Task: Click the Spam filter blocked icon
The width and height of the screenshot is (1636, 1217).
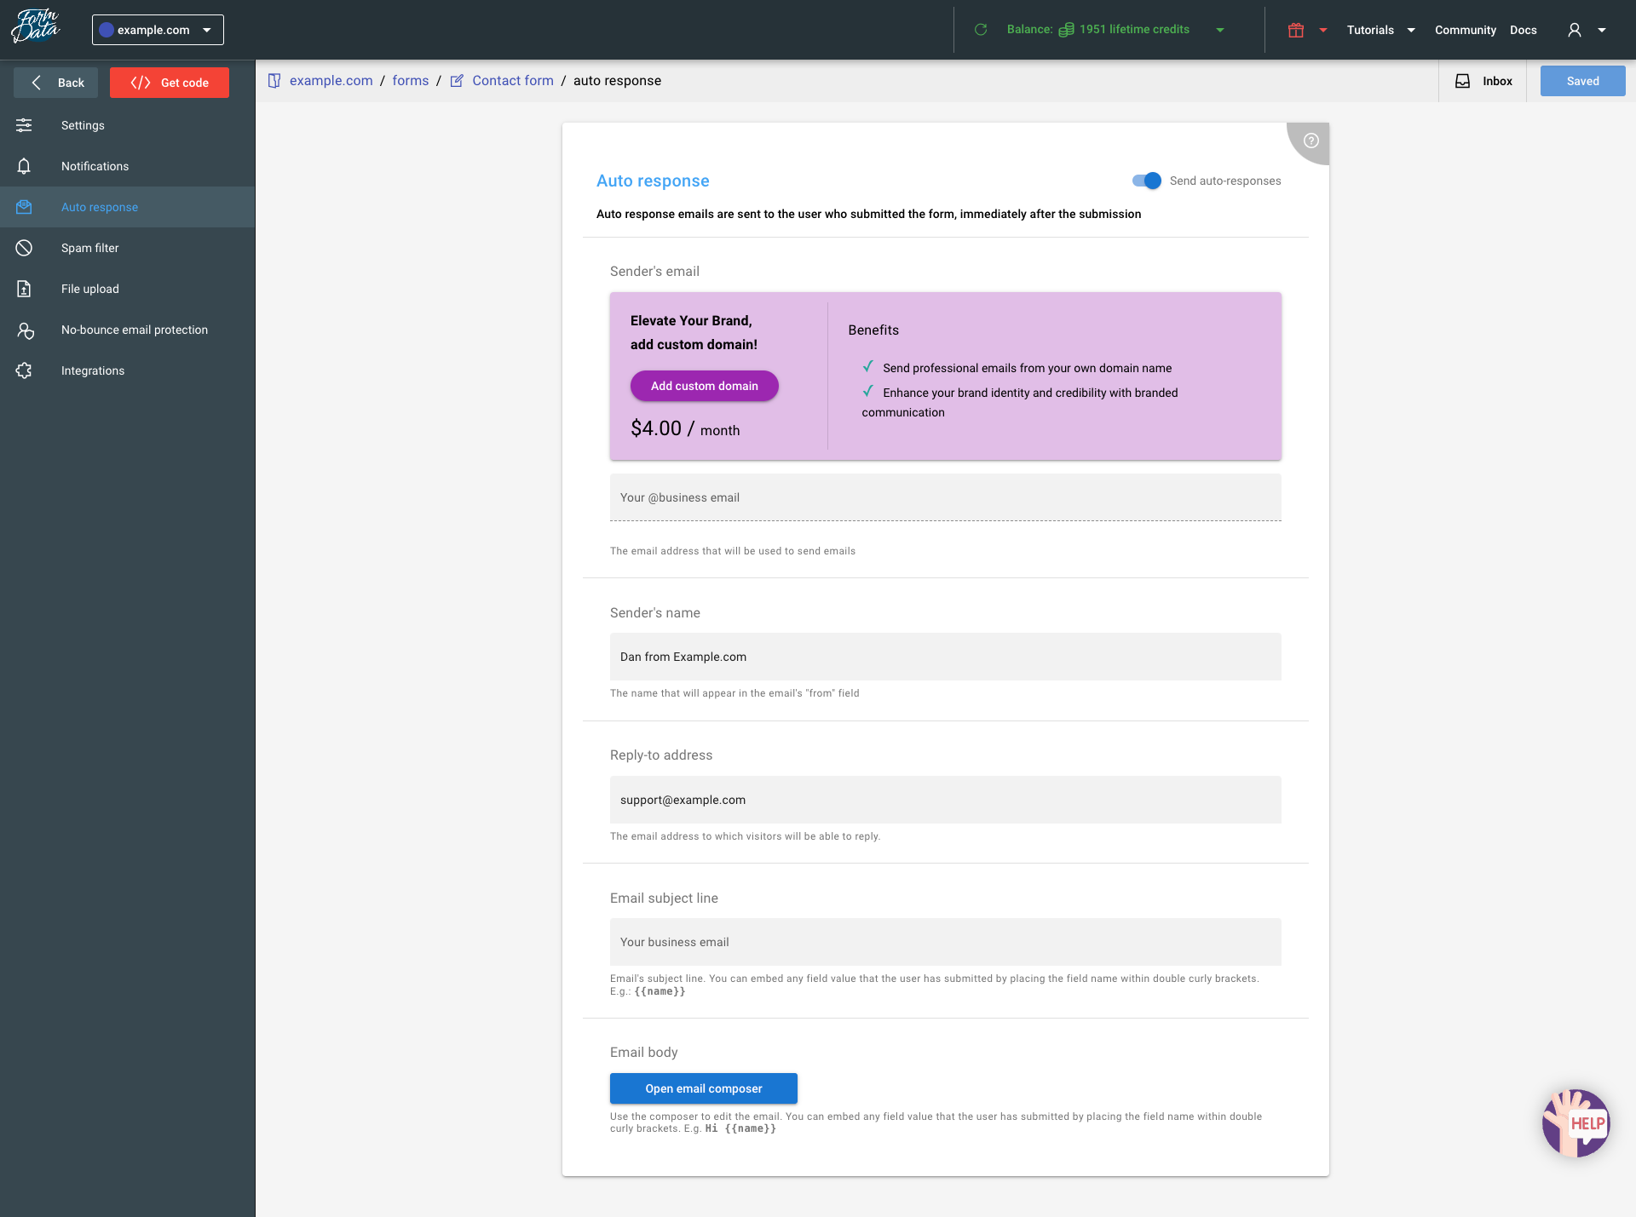Action: click(24, 248)
